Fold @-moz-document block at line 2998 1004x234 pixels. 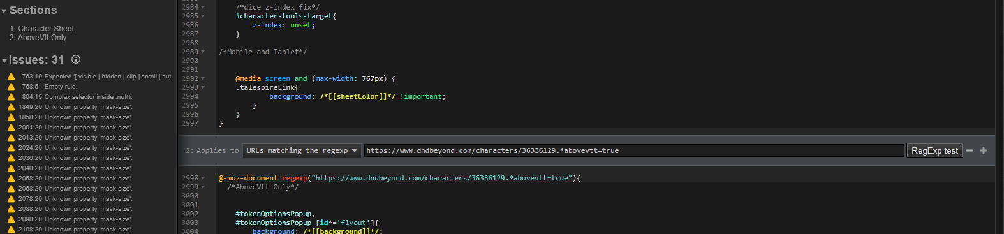click(203, 179)
